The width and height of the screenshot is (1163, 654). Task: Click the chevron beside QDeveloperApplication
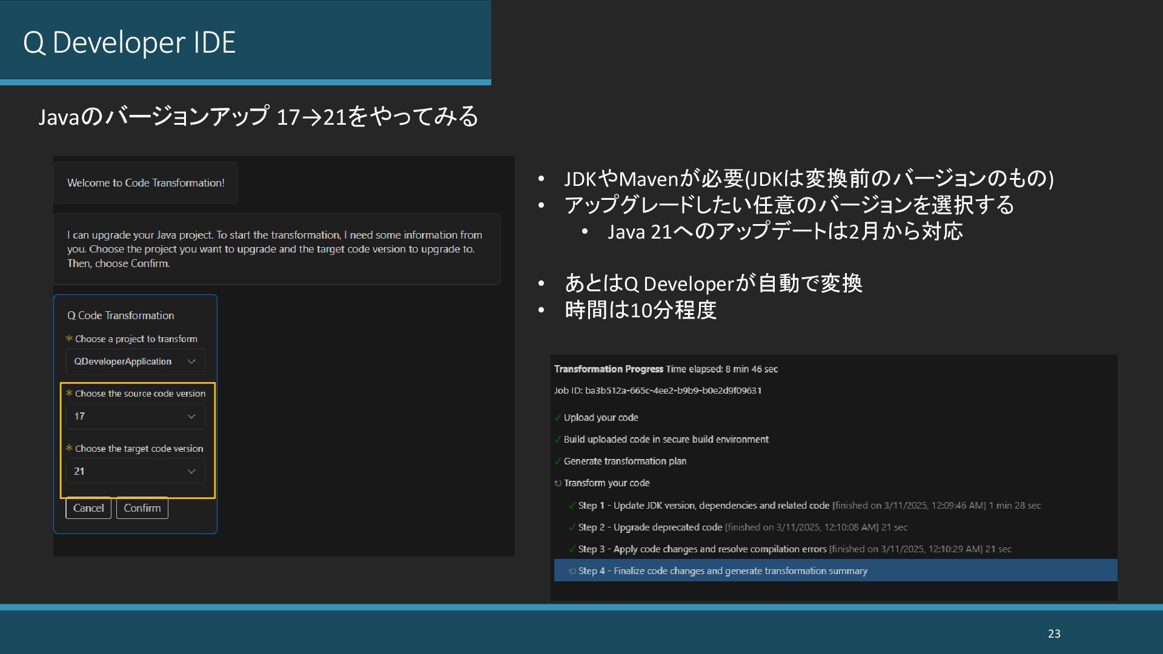(191, 362)
